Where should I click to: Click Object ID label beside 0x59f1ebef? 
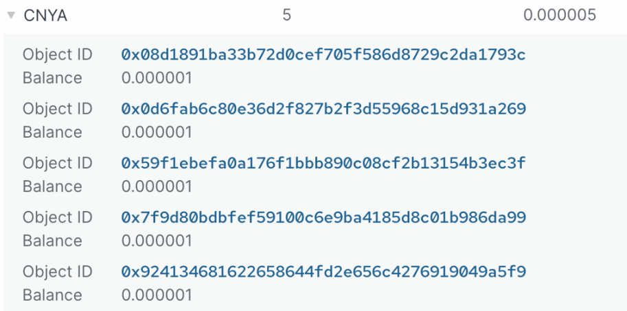57,163
